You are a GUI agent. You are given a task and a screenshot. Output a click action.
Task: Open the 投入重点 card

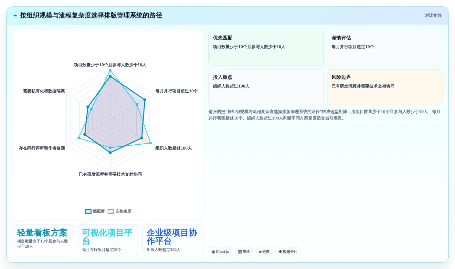click(266, 87)
